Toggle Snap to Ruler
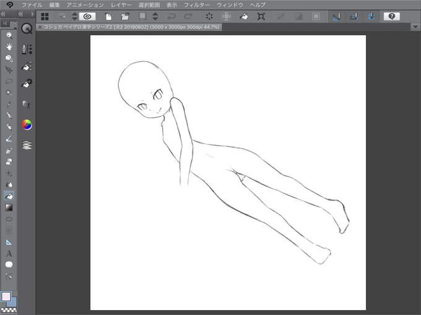 (x=336, y=17)
